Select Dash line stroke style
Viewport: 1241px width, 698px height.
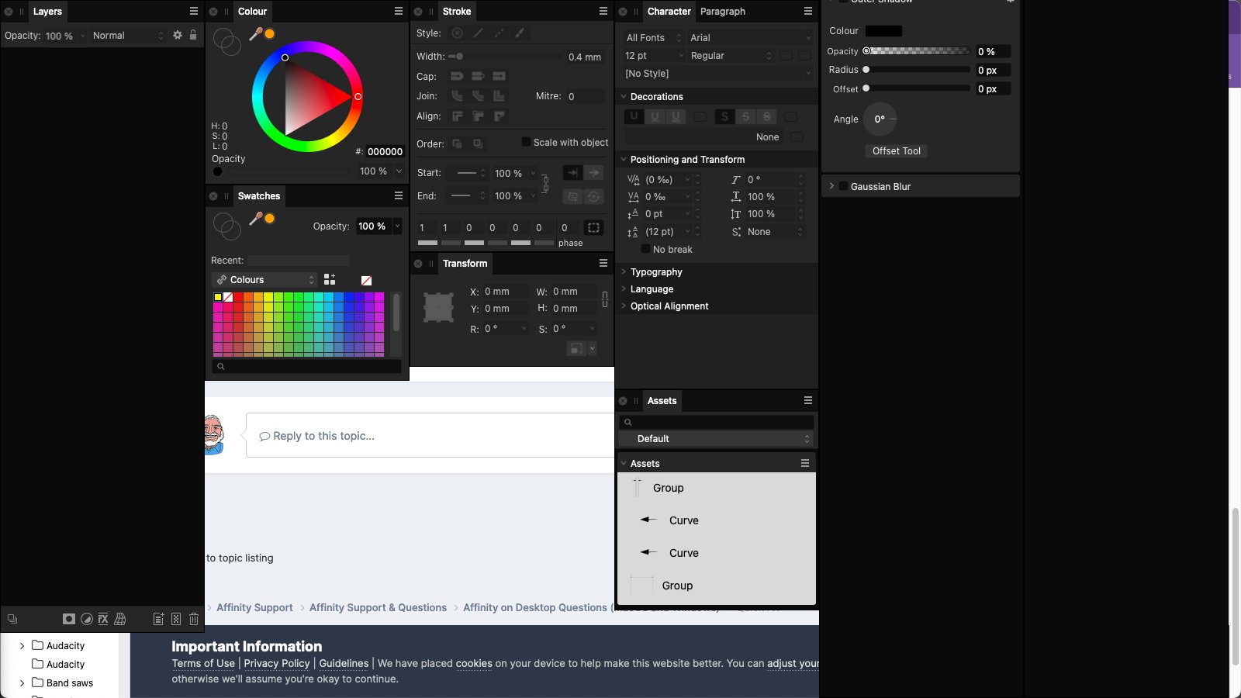click(x=499, y=33)
